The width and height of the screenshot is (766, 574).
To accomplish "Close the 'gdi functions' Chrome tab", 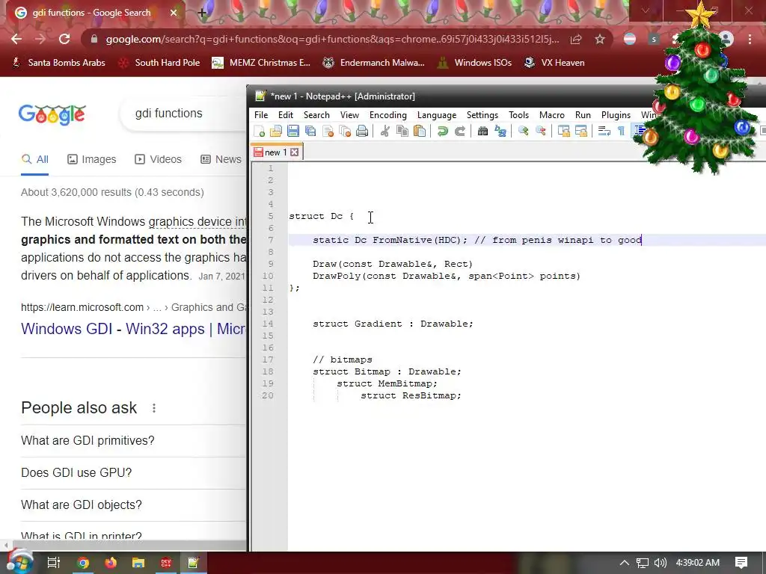I will [x=174, y=13].
